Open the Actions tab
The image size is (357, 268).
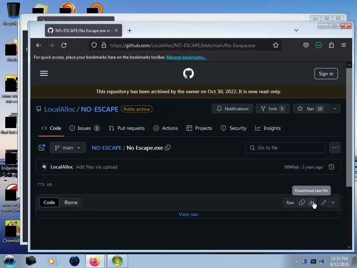166,128
